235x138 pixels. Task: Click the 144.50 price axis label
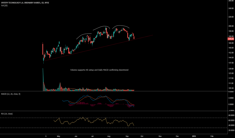pyautogui.click(x=231, y=58)
